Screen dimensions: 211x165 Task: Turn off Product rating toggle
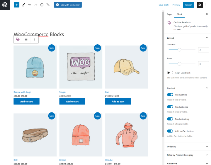point(170,119)
